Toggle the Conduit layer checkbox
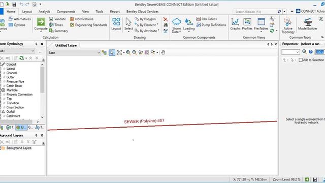 pos(0,65)
